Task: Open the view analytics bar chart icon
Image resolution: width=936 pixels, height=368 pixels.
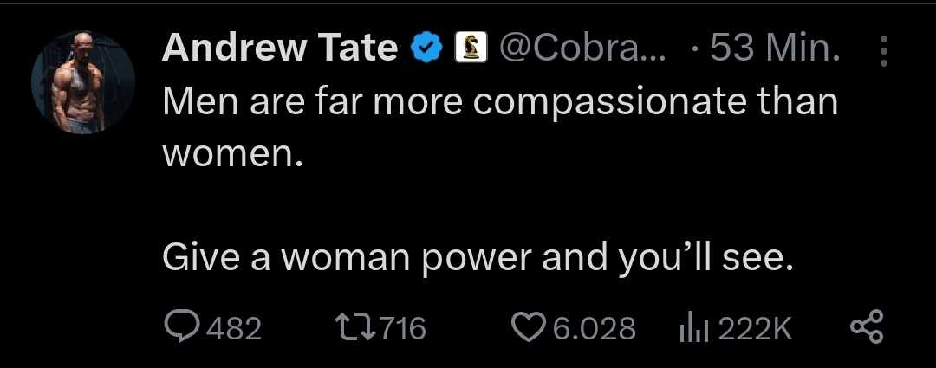Action: pos(692,327)
